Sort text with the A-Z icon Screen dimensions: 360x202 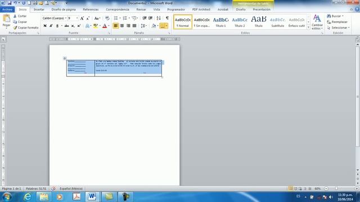tap(159, 18)
